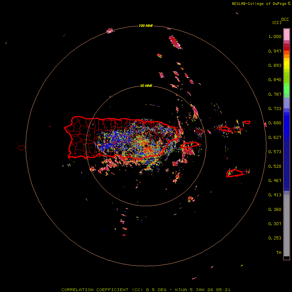
Task: Select the 0.787 legend value
Action: (x=275, y=94)
